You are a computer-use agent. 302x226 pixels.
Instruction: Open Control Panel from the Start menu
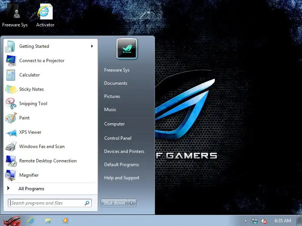(118, 138)
